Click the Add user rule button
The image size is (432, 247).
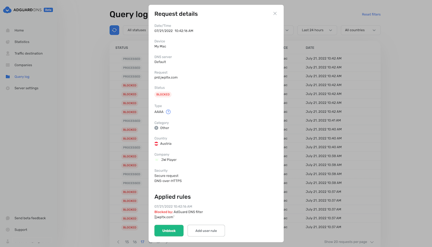206,231
